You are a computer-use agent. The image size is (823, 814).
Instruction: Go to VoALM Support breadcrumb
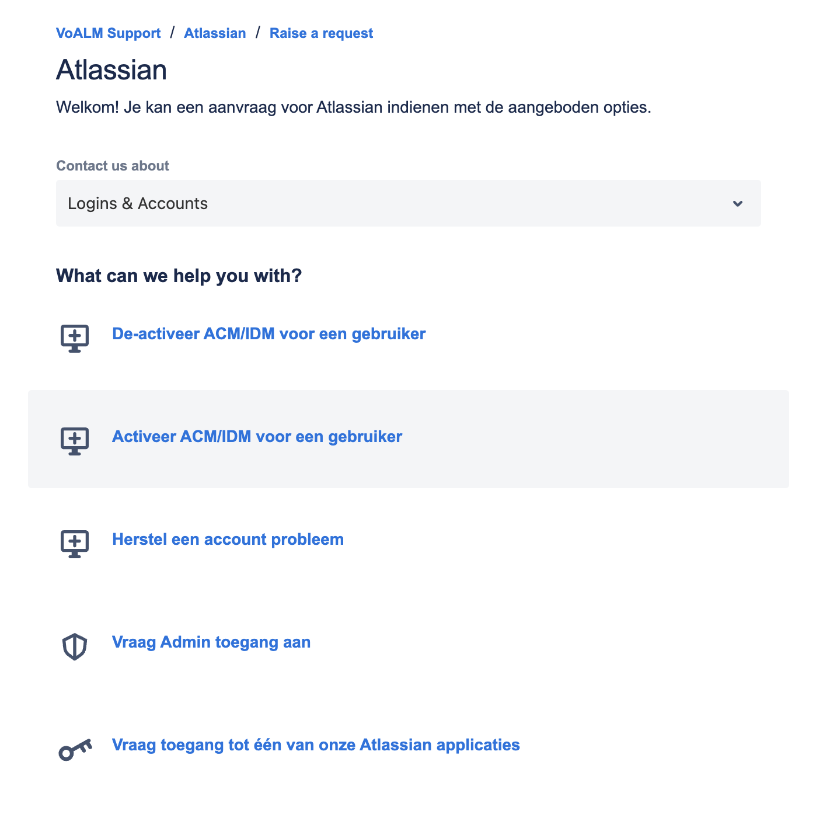108,33
